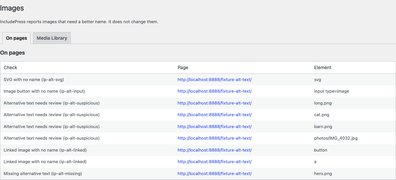Click the 'input type=image' element cell

pos(331,91)
